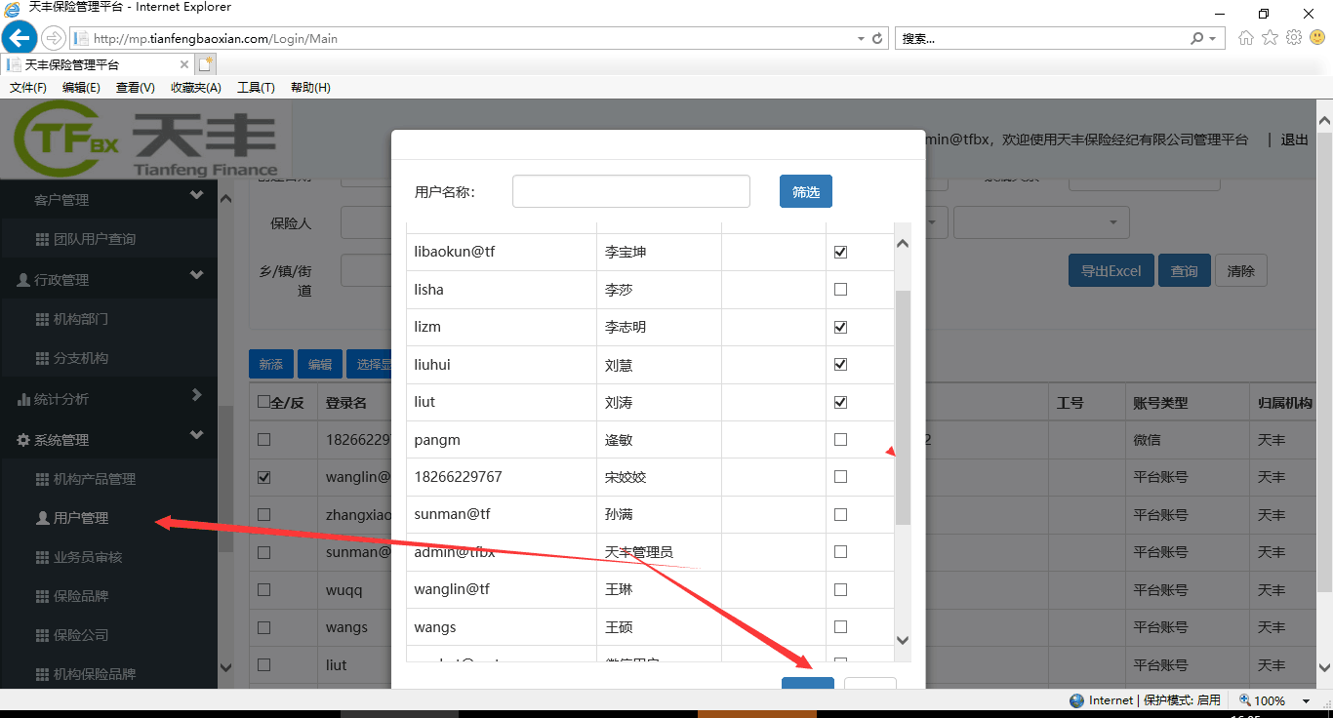This screenshot has width=1333, height=718.
Task: Check the box for user lisha
Action: click(840, 290)
